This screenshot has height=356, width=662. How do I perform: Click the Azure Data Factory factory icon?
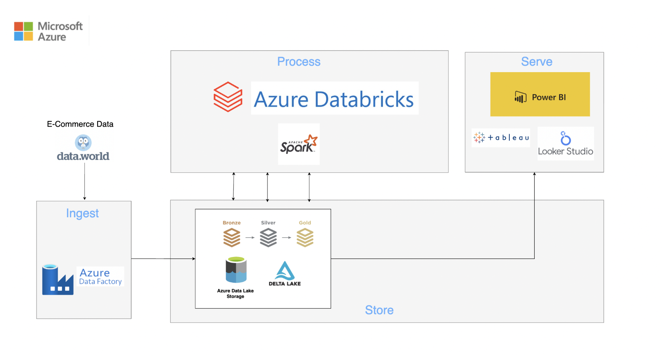tap(58, 279)
